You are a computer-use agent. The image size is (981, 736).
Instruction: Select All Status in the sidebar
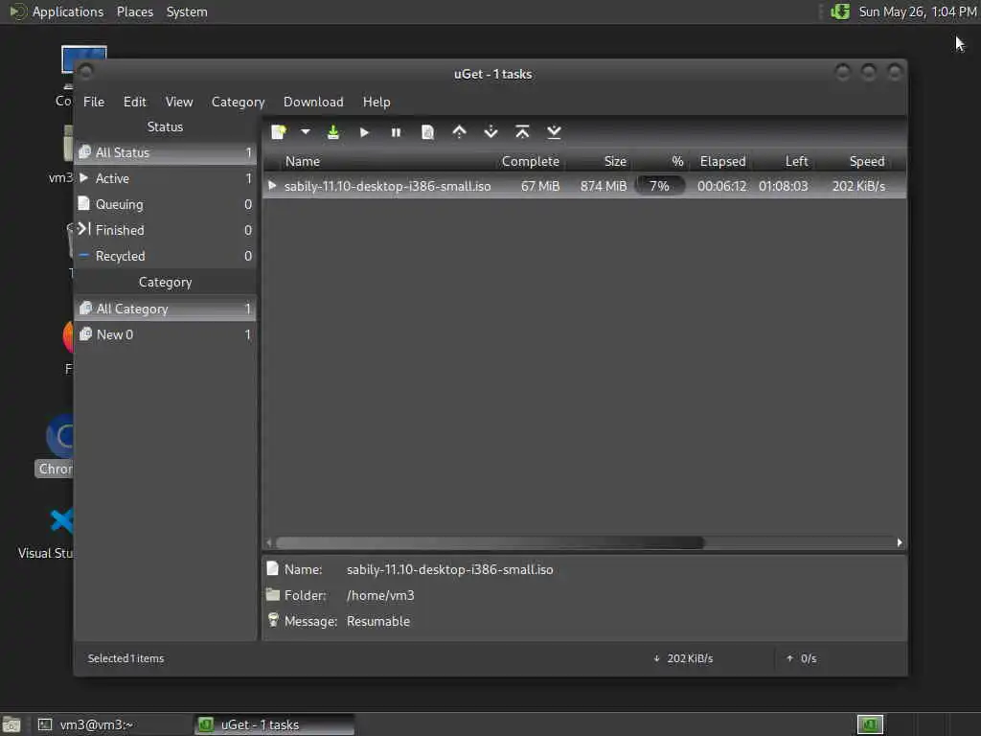(x=165, y=152)
